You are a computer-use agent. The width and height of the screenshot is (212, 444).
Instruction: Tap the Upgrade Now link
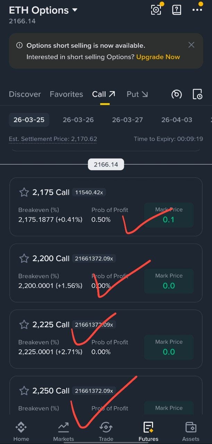pyautogui.click(x=158, y=57)
